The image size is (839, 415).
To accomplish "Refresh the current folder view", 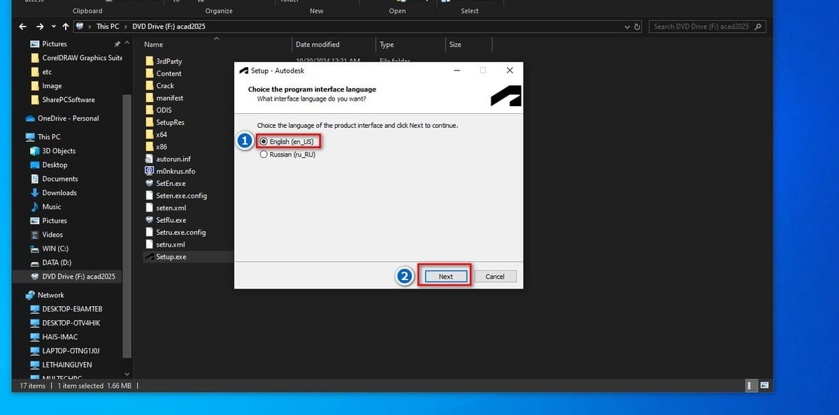I will (637, 27).
